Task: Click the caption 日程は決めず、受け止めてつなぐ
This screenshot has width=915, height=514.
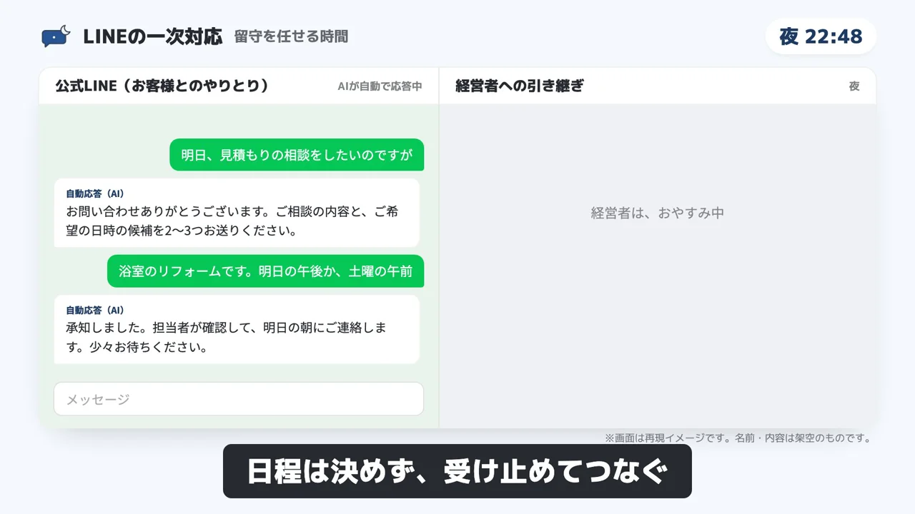Action: (457, 472)
